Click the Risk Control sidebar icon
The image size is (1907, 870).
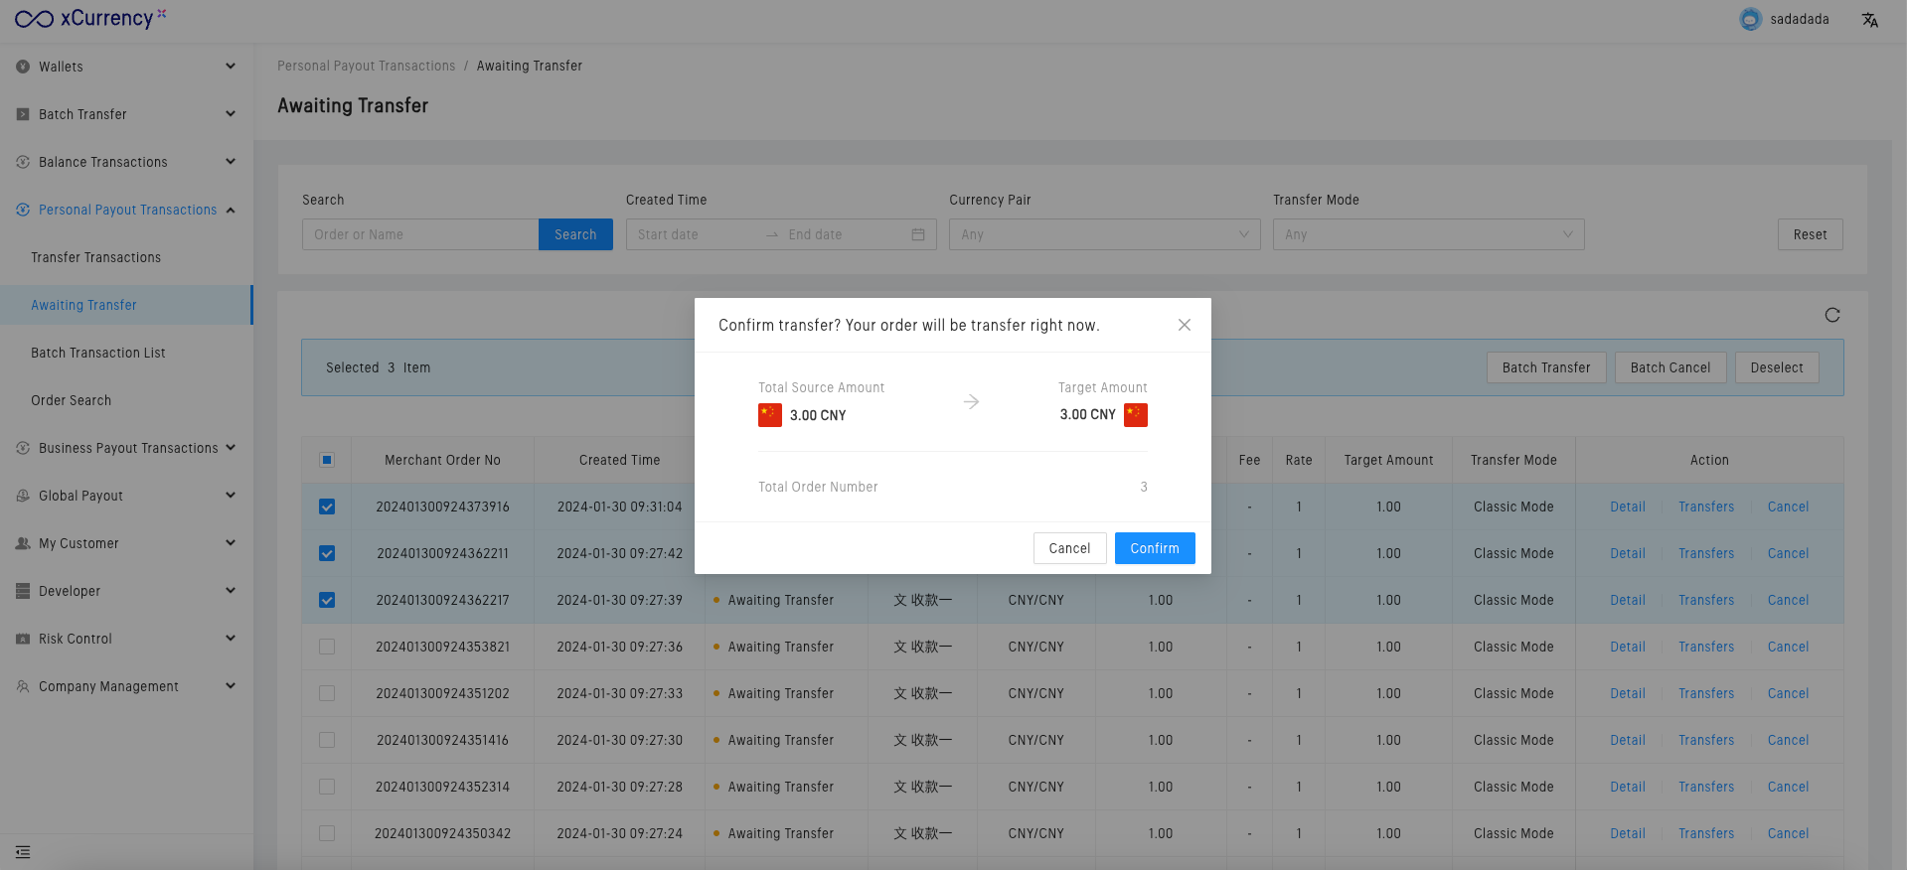tap(23, 639)
